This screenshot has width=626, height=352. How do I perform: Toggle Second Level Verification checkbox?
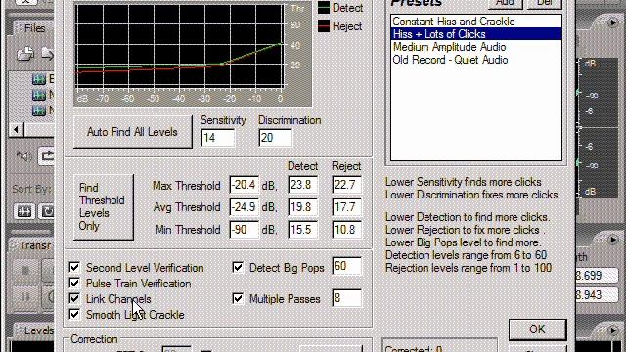(74, 267)
